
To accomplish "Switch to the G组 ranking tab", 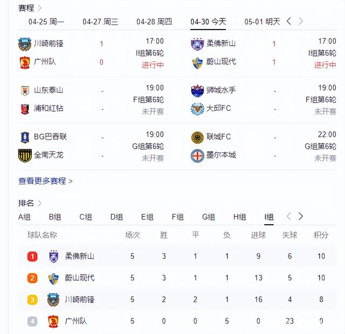I will pyautogui.click(x=209, y=217).
